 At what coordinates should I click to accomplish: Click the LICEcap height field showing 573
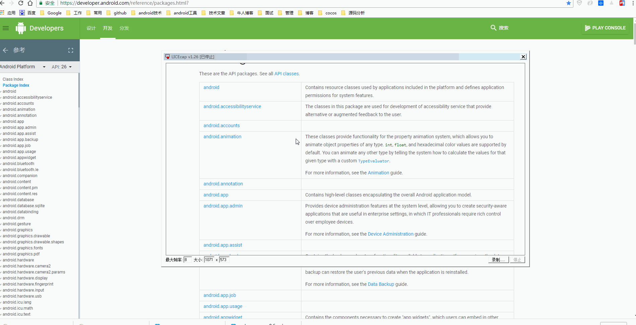pyautogui.click(x=224, y=260)
